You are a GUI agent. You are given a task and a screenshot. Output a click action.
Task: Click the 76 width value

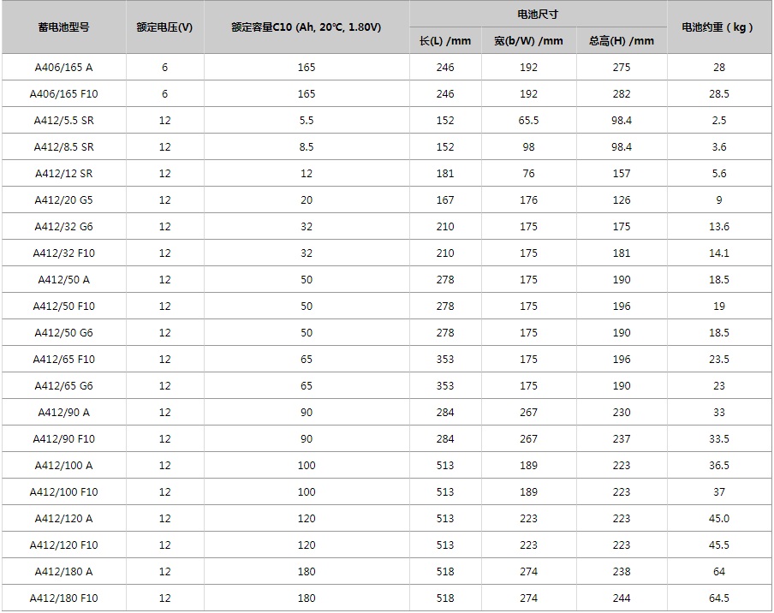[x=528, y=174]
